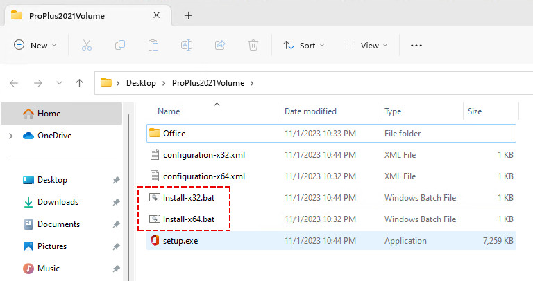Go forward with the right arrow
This screenshot has height=281, width=533.
[38, 83]
